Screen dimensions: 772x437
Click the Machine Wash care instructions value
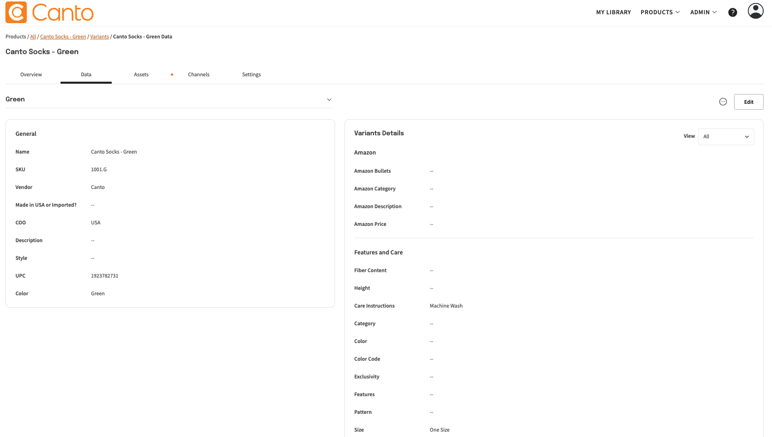(446, 306)
